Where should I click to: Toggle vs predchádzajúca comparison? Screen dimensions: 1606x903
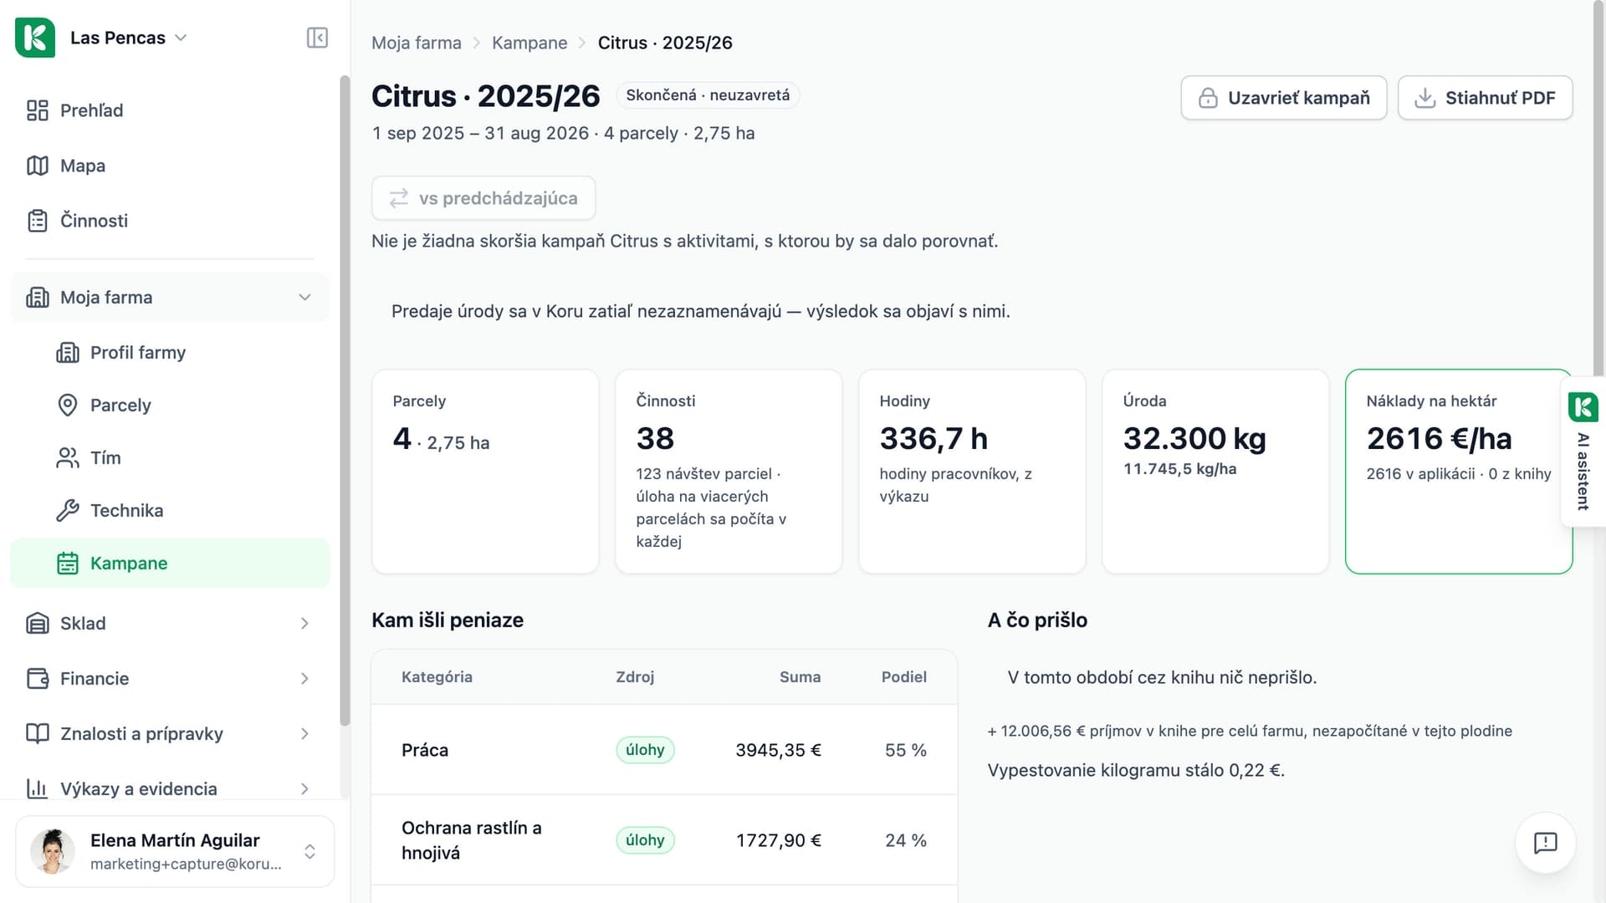point(483,198)
